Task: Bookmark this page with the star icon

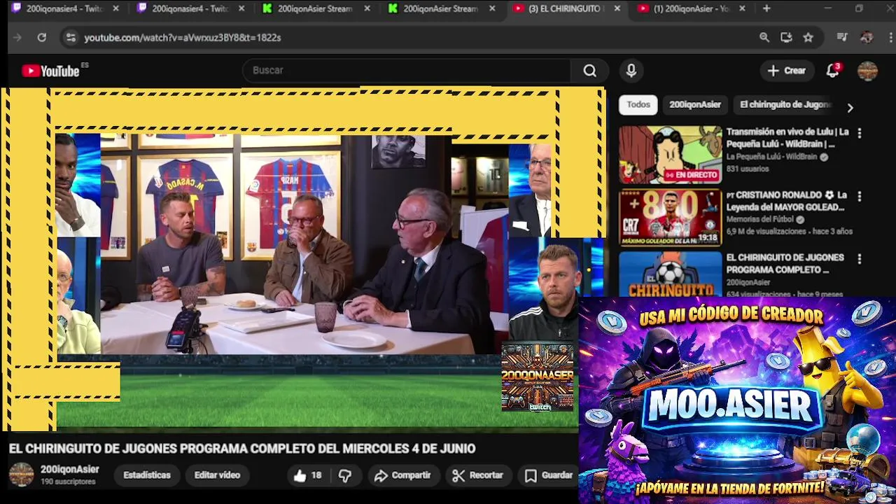Action: [808, 38]
